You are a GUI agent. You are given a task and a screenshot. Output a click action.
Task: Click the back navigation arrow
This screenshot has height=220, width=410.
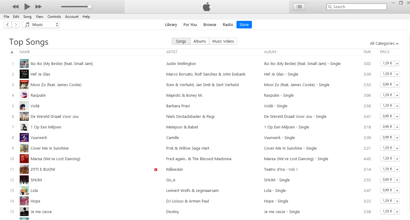[x=7, y=24]
